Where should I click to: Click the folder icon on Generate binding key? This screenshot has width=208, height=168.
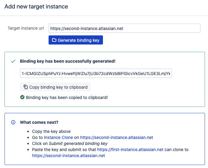[54, 40]
